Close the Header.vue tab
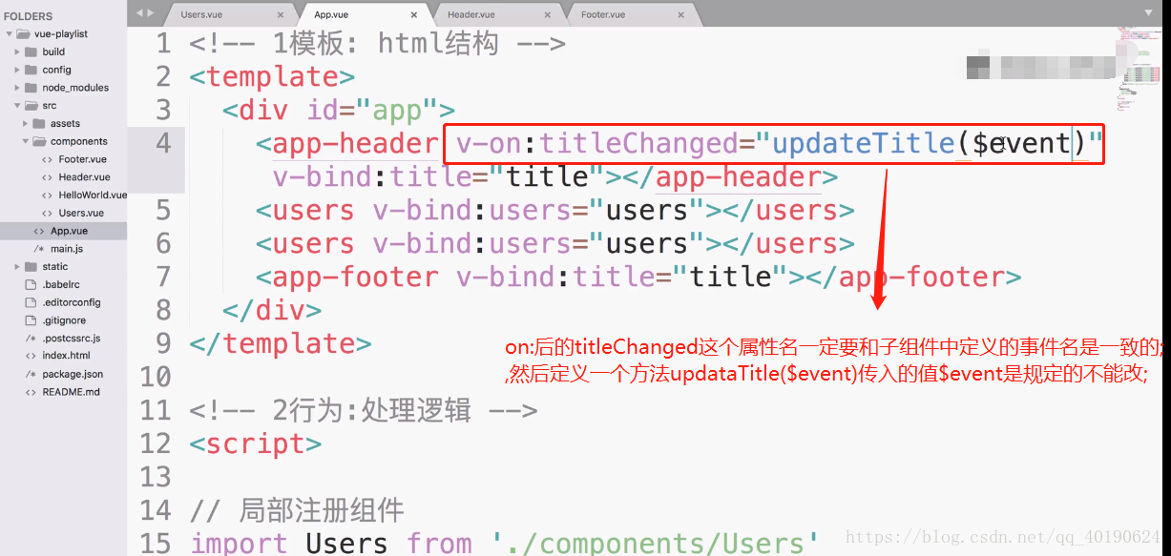This screenshot has width=1171, height=556. point(547,14)
